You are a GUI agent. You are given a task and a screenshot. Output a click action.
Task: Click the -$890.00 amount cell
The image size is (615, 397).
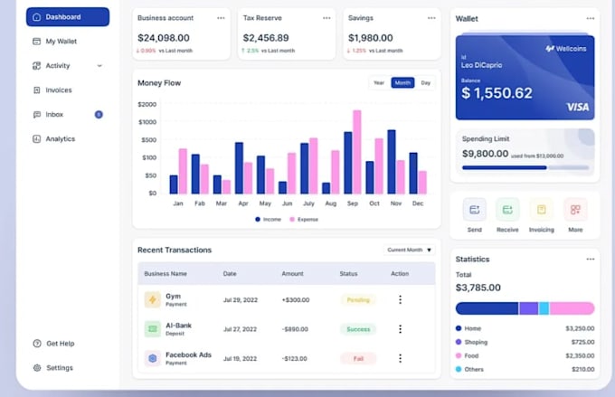[295, 329]
